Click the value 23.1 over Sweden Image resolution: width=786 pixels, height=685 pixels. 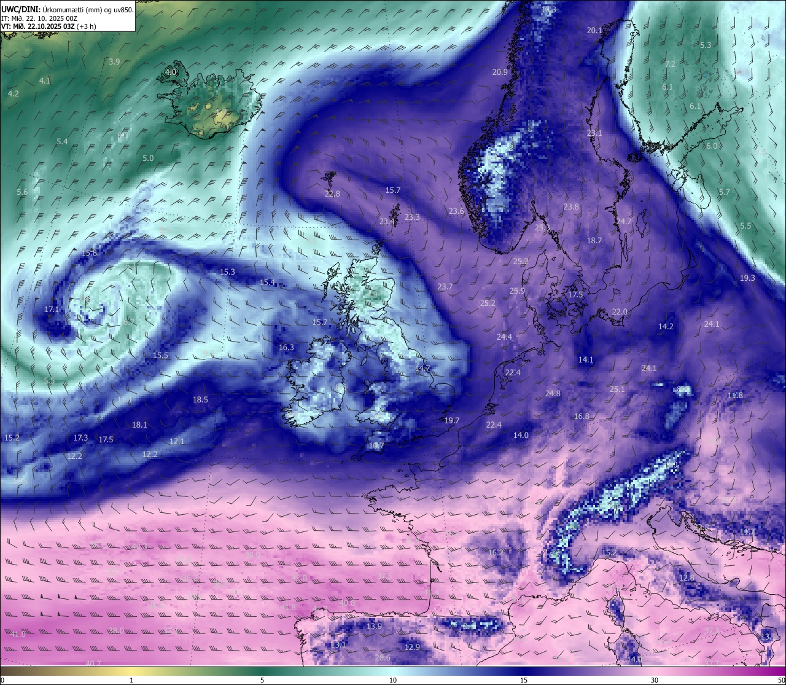(x=594, y=133)
